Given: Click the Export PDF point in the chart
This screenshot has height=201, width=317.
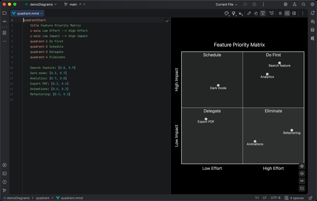Looking at the screenshot, I should (206, 119).
